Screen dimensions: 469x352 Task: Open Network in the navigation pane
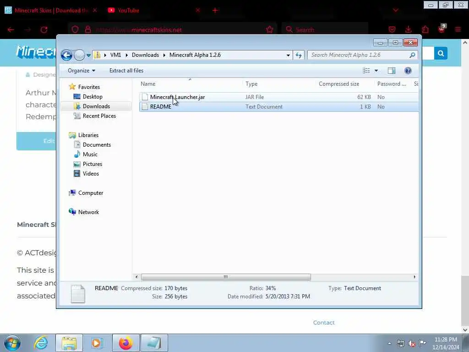click(x=88, y=212)
